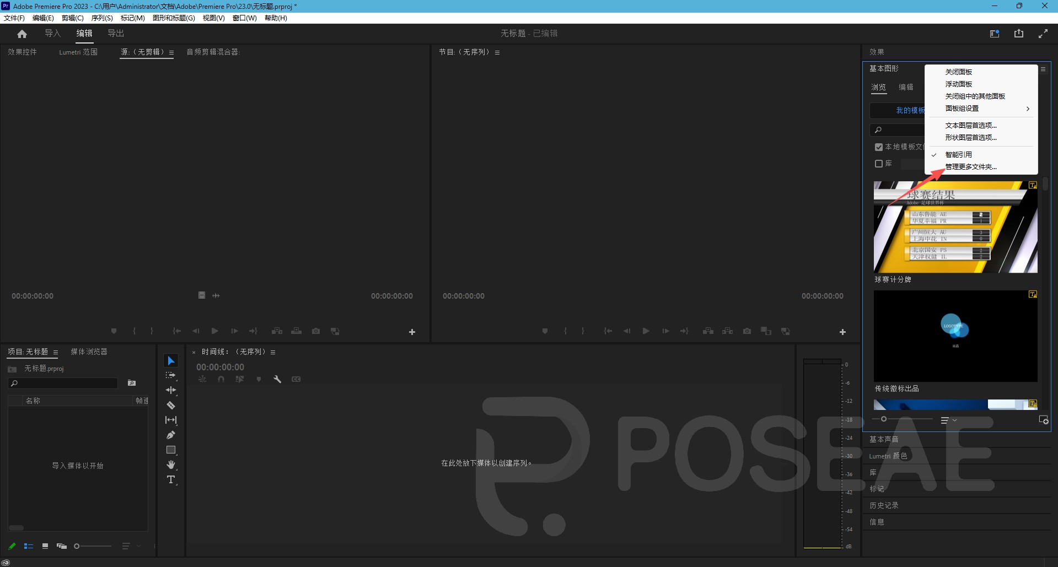This screenshot has height=567, width=1058.
Task: Open the Quick Export share icon
Action: pos(1019,34)
